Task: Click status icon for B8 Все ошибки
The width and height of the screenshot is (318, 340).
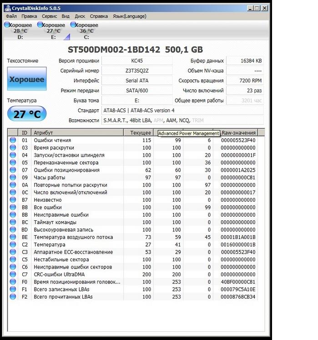Action: coord(13,207)
